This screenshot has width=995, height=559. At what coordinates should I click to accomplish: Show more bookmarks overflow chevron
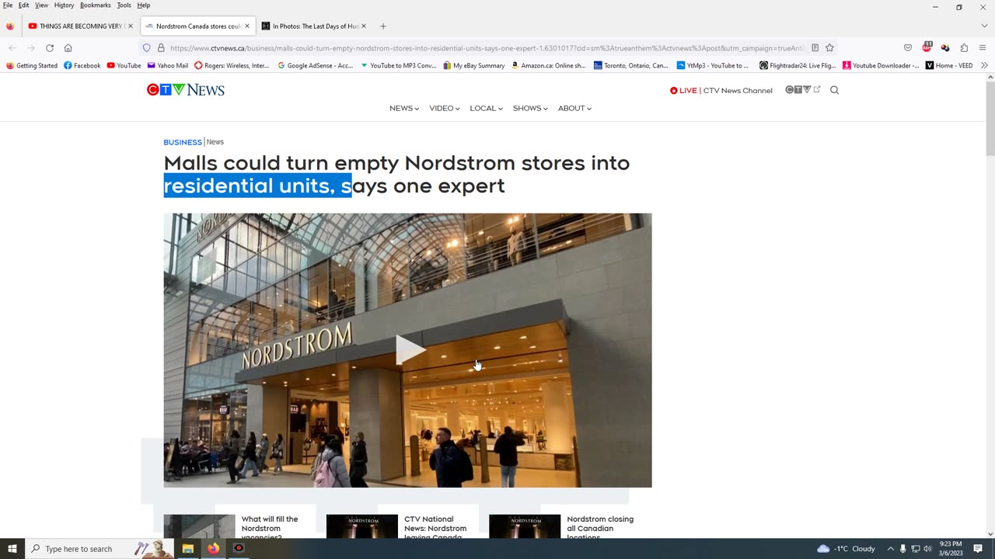click(x=984, y=65)
